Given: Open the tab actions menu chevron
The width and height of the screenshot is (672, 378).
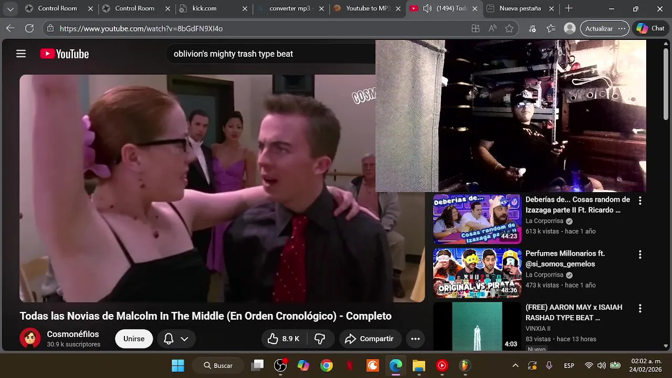Looking at the screenshot, I should (10, 8).
